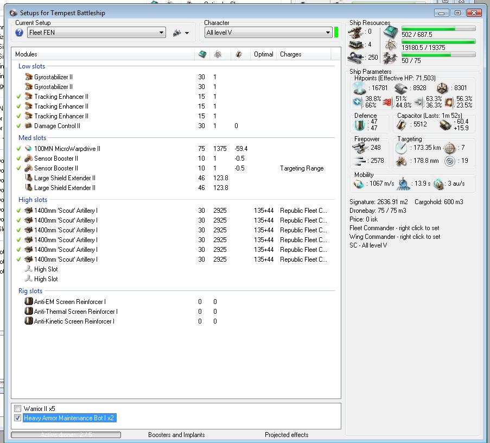Click Wing Commander - right click to set

pyautogui.click(x=394, y=237)
